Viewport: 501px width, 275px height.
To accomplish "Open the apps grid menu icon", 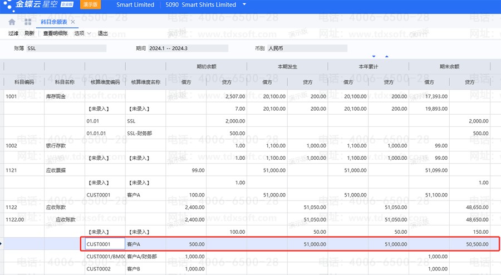I will pyautogui.click(x=28, y=22).
